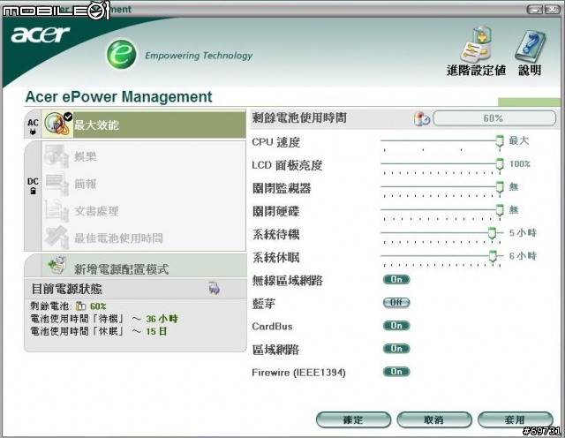Click the battery clock icon near 60% bar
565x438 pixels.
421,118
